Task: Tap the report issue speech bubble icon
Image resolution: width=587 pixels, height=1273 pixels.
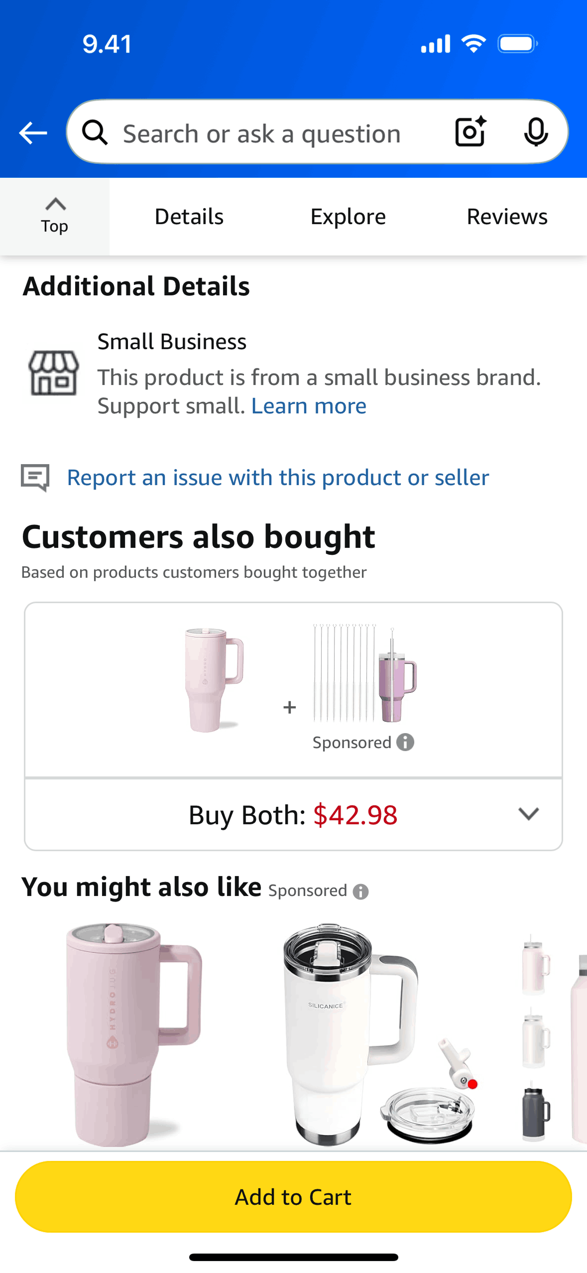Action: coord(35,478)
